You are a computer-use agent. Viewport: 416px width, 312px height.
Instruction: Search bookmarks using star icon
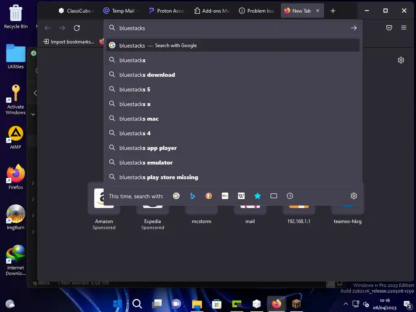click(x=257, y=196)
